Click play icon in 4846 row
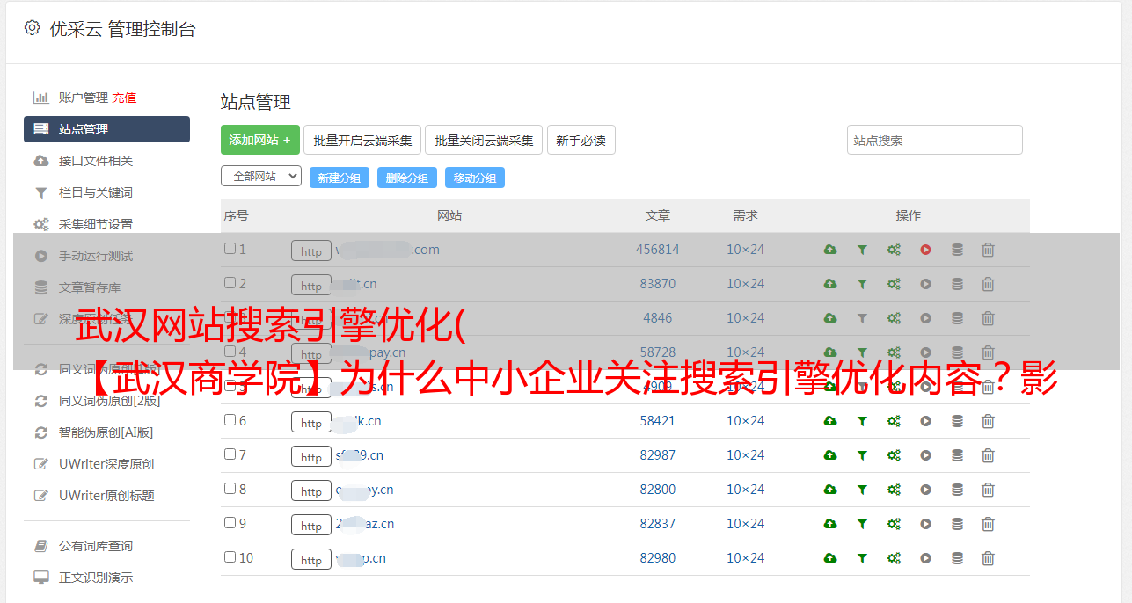The height and width of the screenshot is (603, 1132). (x=925, y=318)
